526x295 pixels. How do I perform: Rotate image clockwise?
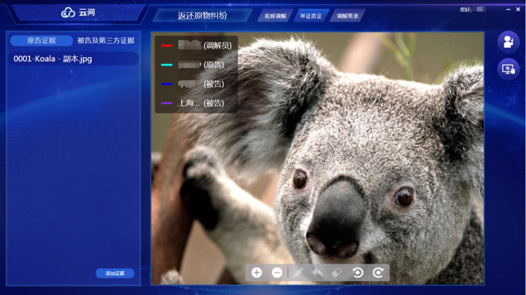[x=378, y=273]
